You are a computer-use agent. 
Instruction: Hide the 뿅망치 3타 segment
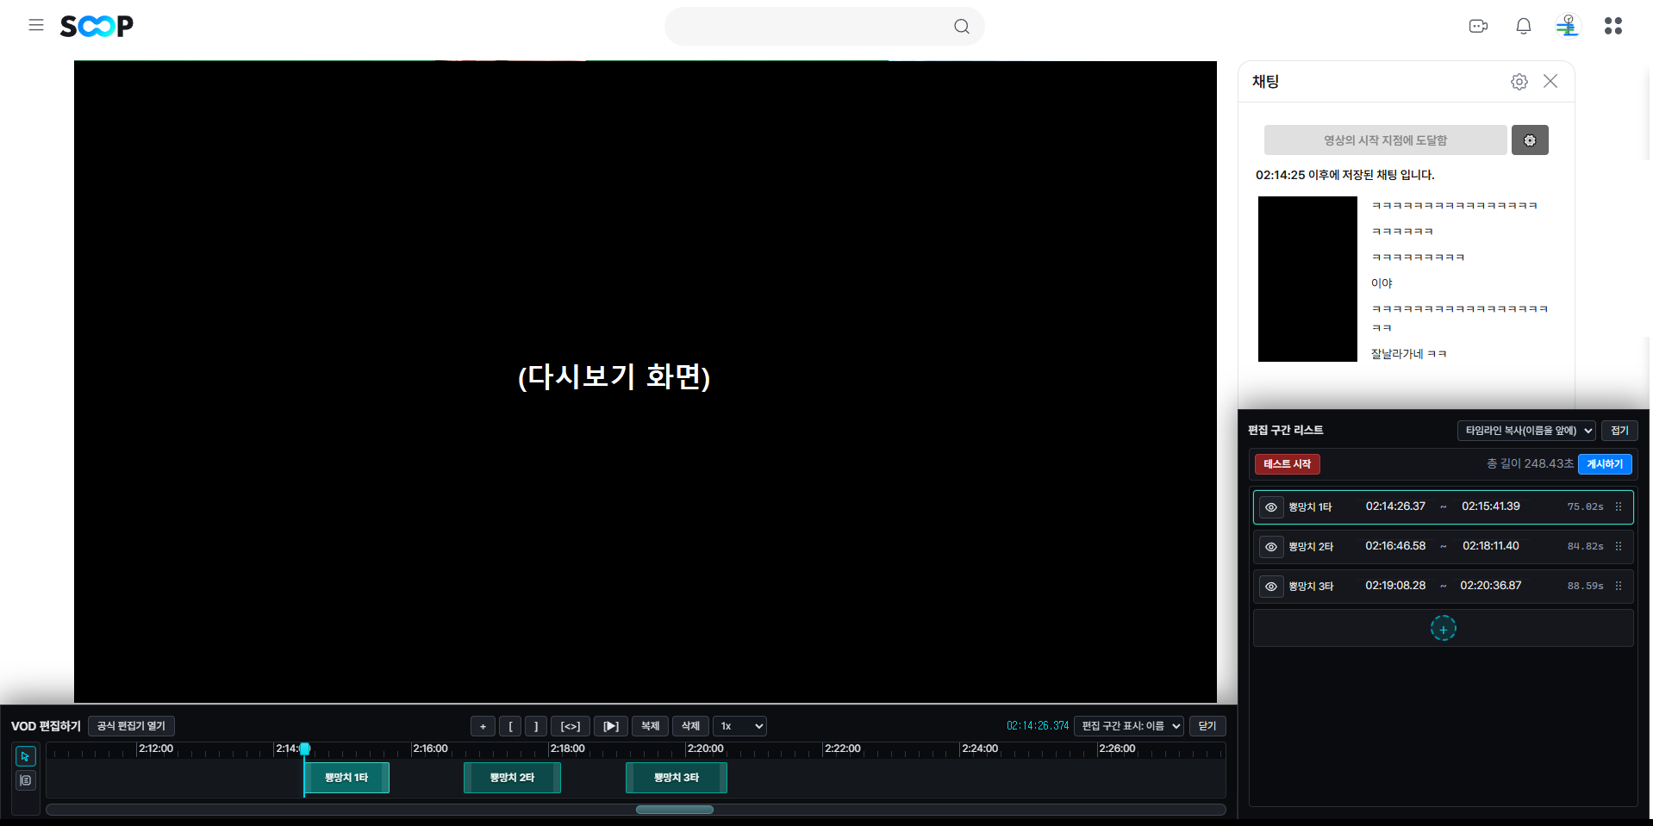click(1270, 586)
